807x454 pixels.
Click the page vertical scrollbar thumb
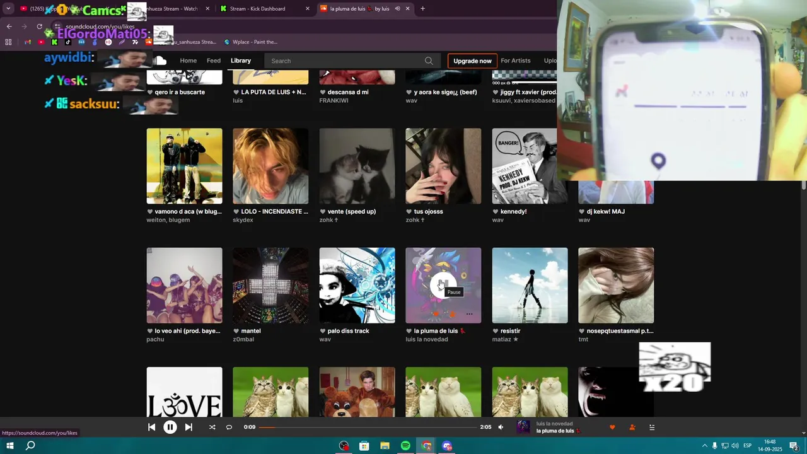point(804,185)
